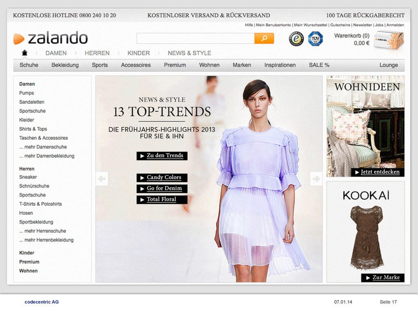Go to previous banner slide arrow
This screenshot has width=418, height=313.
point(102,179)
